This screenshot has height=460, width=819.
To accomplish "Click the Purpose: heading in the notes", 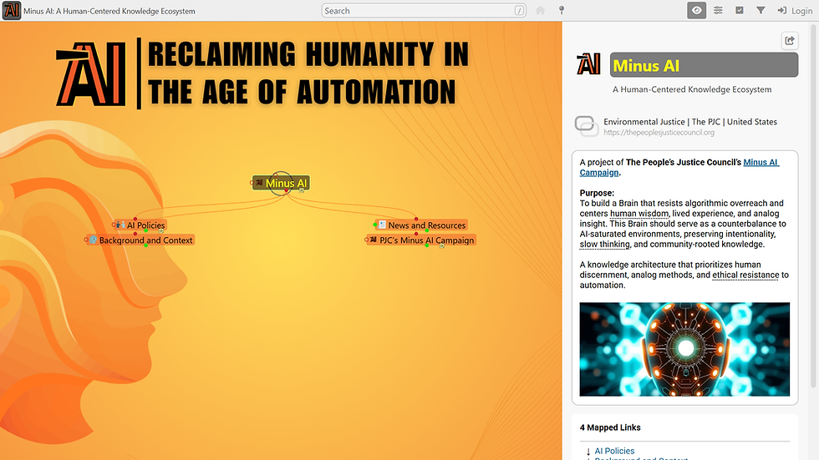I will 597,193.
